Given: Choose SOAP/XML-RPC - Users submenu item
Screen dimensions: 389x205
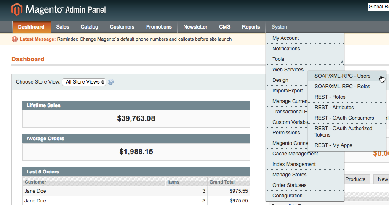Looking at the screenshot, I should click(347, 76).
